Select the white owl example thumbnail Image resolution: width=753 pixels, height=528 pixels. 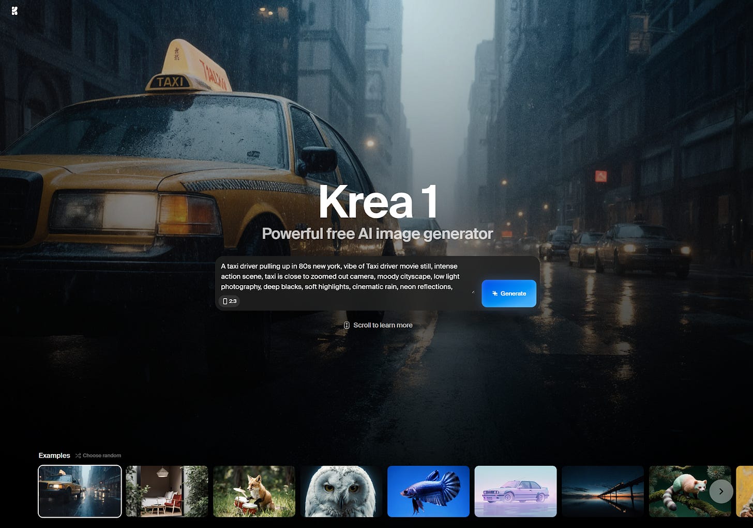(x=341, y=491)
